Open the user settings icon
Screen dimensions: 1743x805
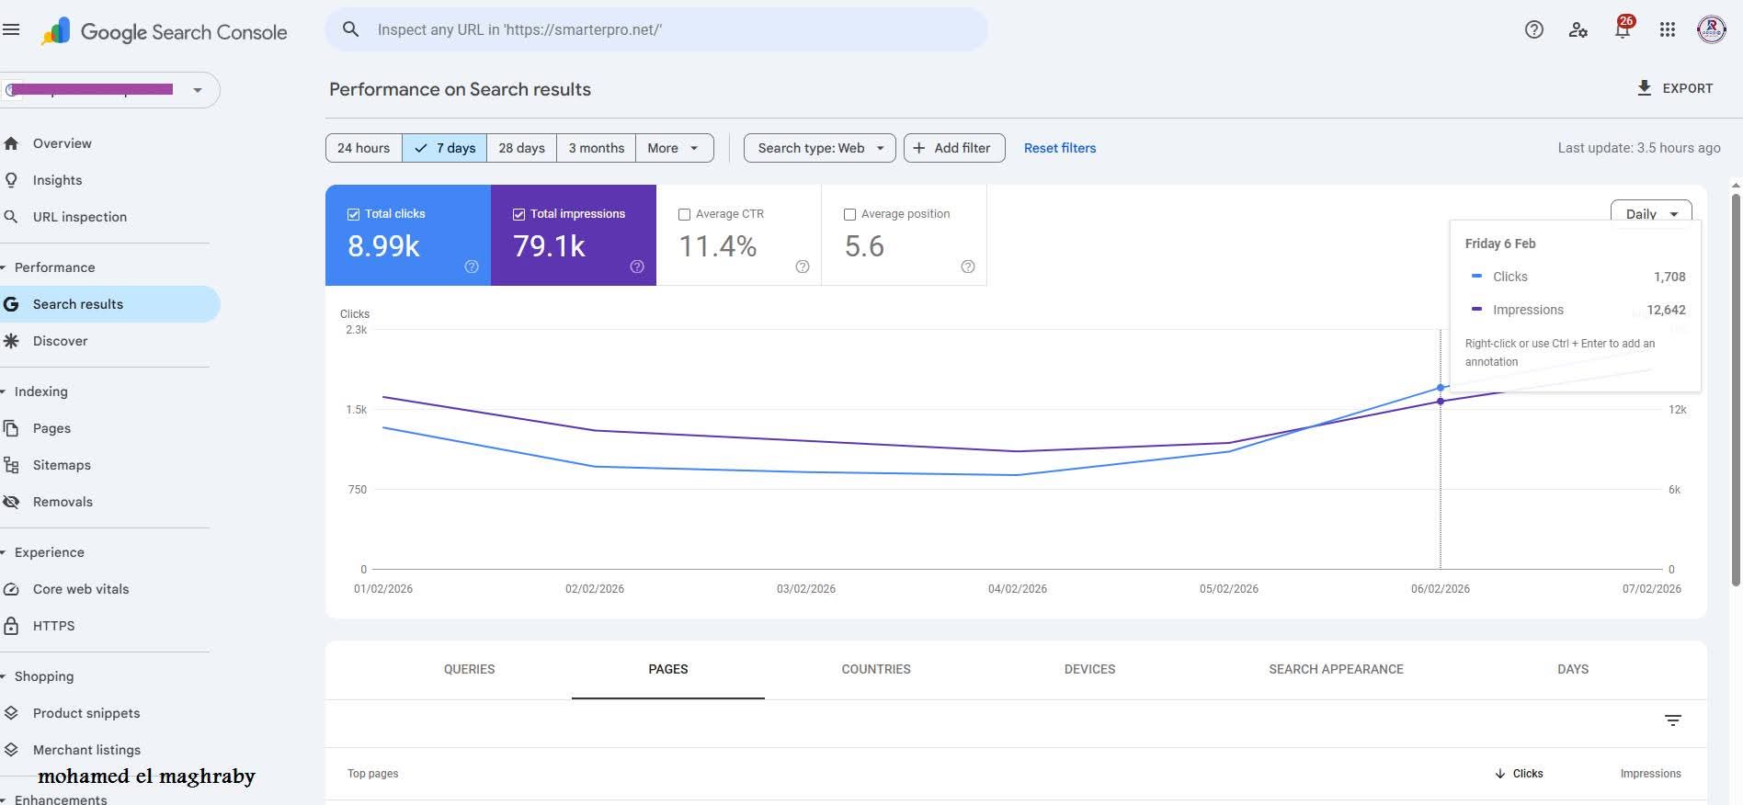[1578, 29]
